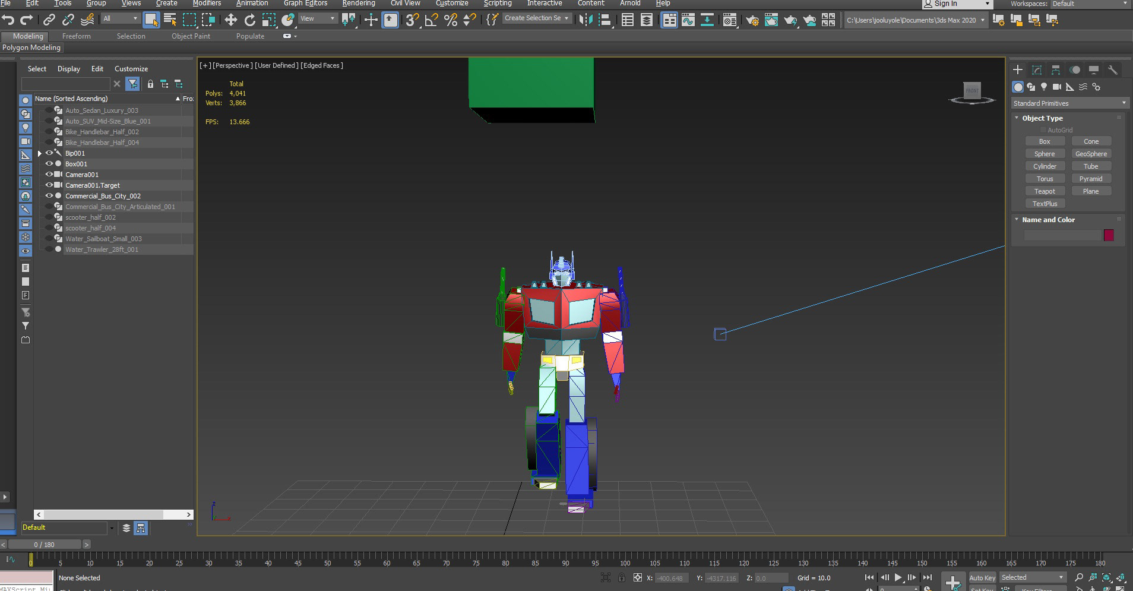Switch to the Hierarchy command panel tab
This screenshot has width=1133, height=591.
point(1056,69)
